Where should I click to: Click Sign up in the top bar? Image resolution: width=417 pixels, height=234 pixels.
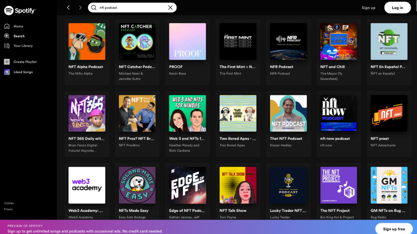coord(368,8)
